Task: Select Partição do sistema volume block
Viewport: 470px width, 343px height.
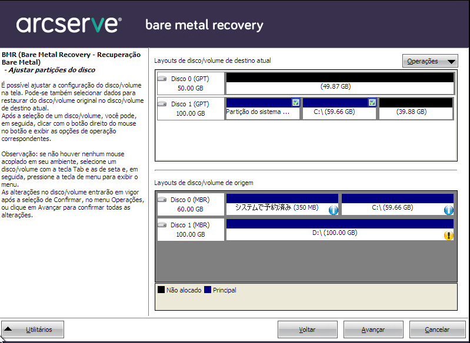Action: tap(263, 109)
